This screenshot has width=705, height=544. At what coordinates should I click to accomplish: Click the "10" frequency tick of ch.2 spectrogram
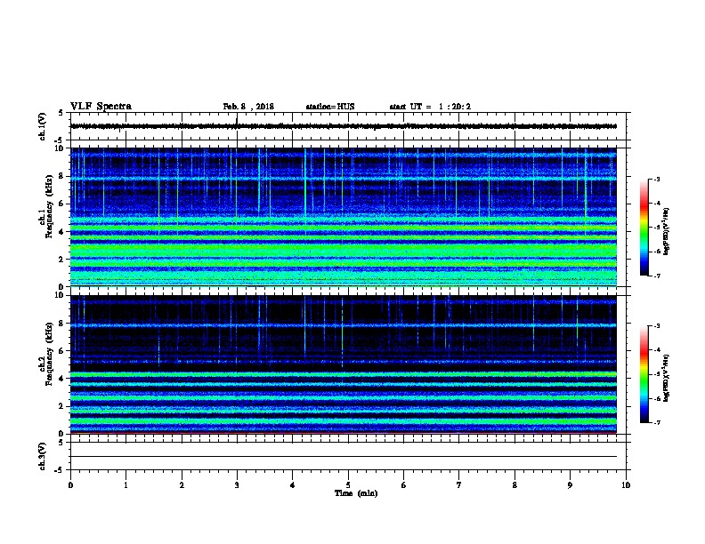point(61,295)
